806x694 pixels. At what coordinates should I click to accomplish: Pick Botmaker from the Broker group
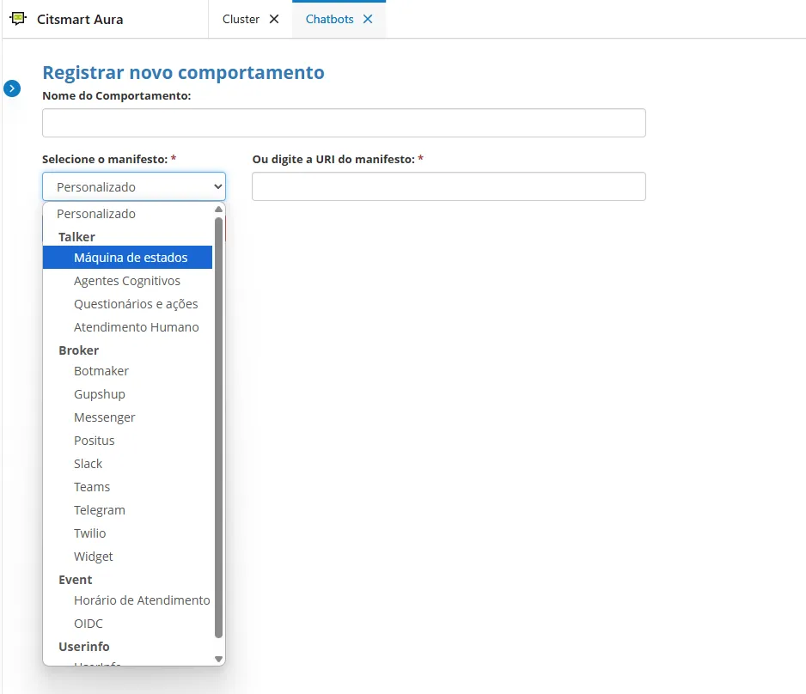[x=127, y=371]
